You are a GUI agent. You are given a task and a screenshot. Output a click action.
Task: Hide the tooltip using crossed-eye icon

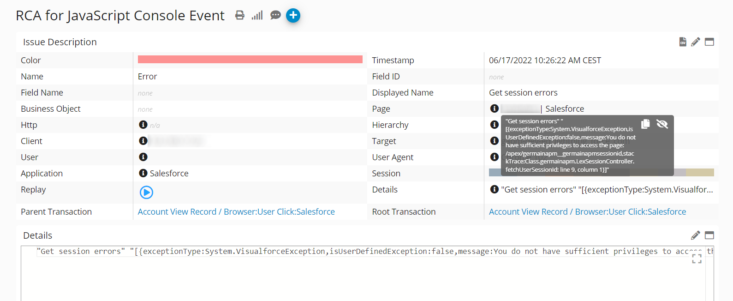coord(662,124)
